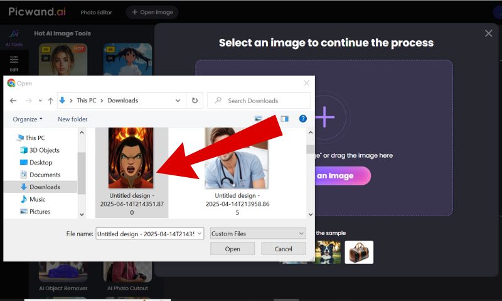The image size is (502, 301).
Task: Select the doctor image file thumbnail
Action: click(236, 158)
